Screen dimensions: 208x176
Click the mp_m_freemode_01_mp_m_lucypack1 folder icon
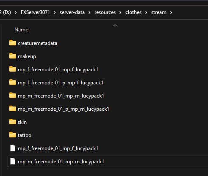[13, 95]
